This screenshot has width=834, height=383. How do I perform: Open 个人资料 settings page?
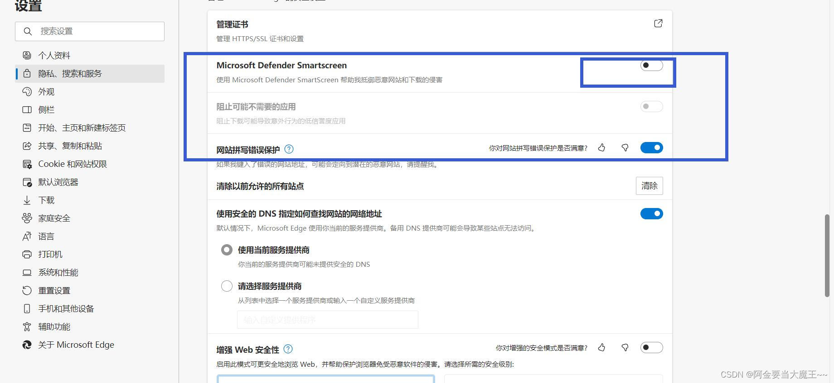(x=90, y=55)
